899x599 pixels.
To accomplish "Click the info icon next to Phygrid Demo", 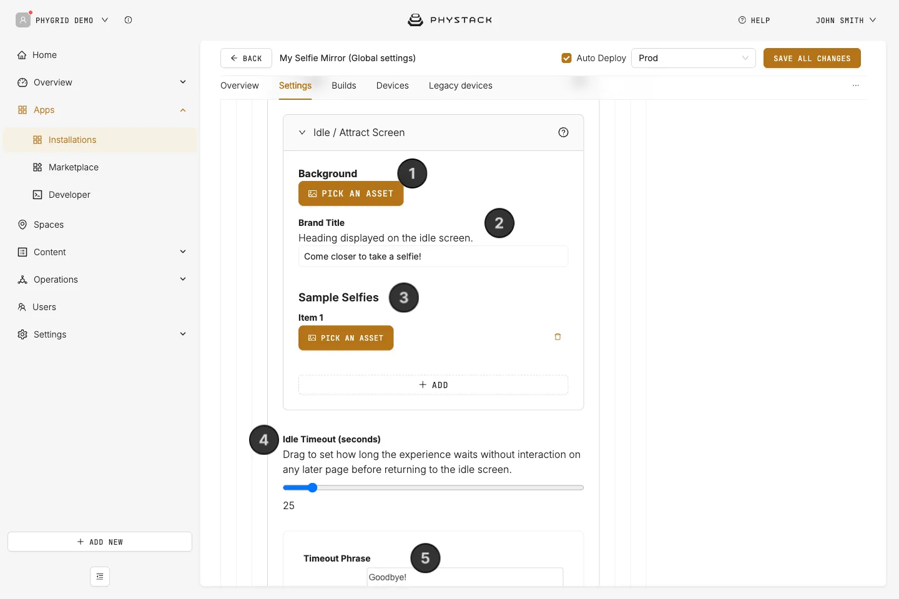I will coord(128,20).
